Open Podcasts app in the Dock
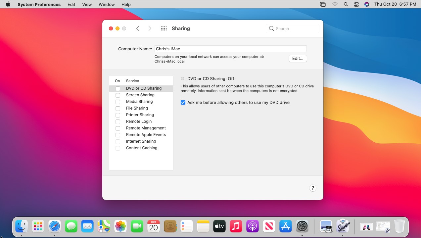Screen dimensions: 421x238 [x=253, y=226]
